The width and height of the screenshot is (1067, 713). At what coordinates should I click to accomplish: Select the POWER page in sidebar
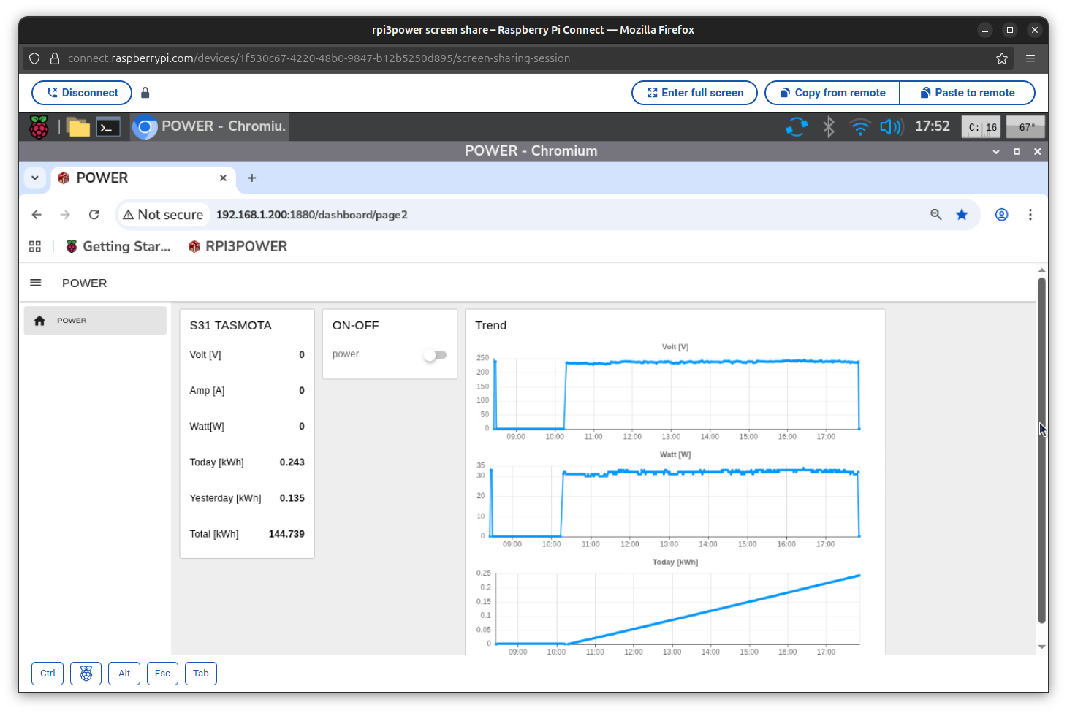(95, 321)
